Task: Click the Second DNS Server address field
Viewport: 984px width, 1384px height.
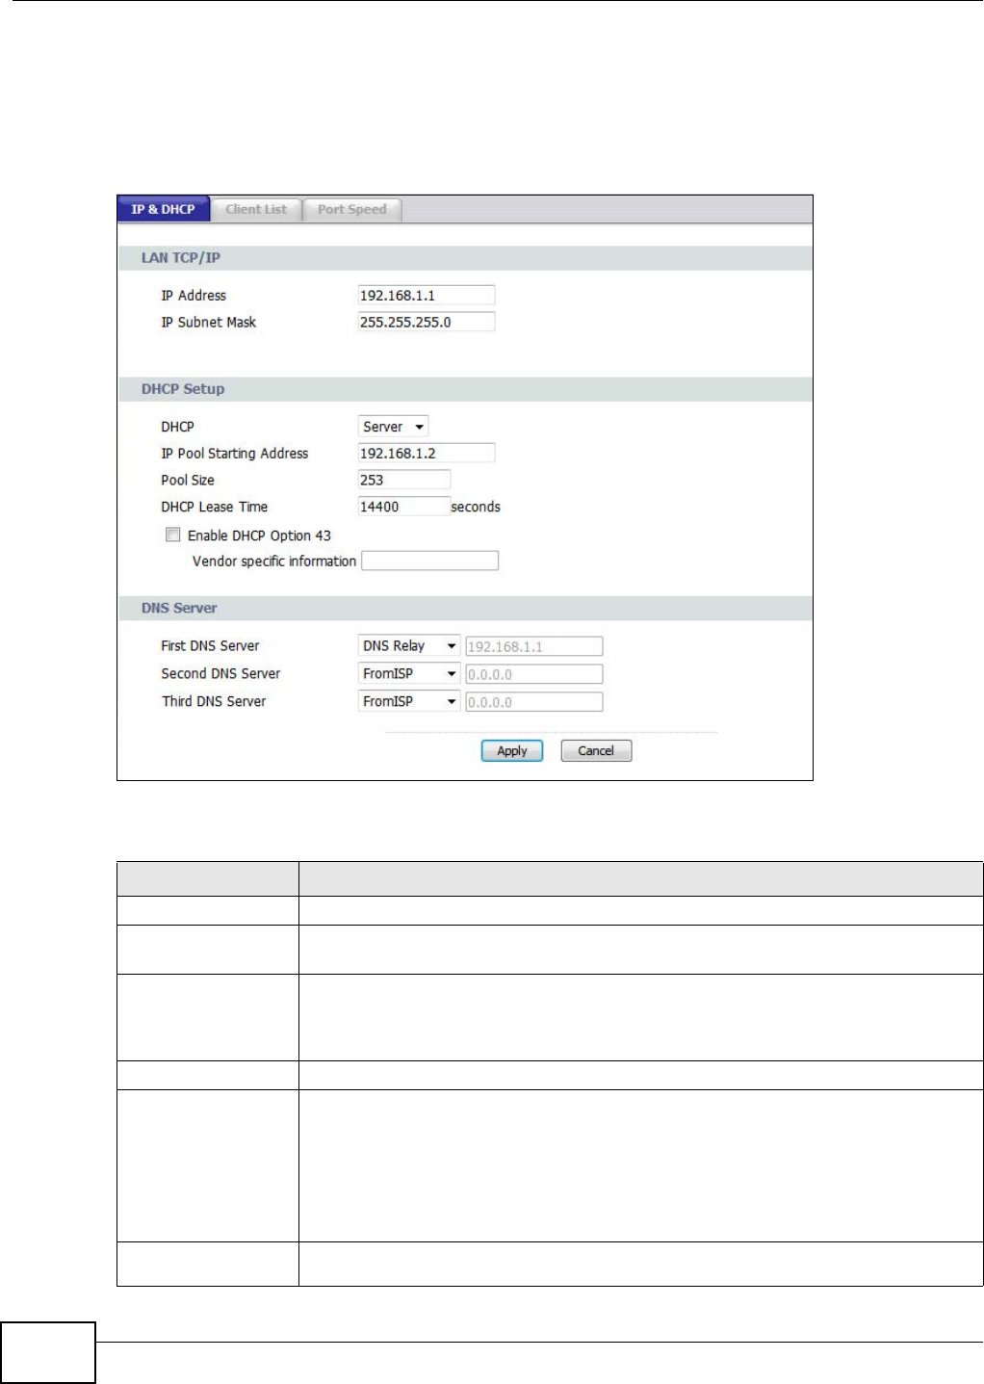Action: tap(534, 674)
